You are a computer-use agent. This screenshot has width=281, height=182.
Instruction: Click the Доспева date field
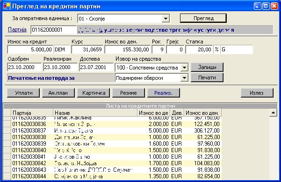click(x=96, y=67)
